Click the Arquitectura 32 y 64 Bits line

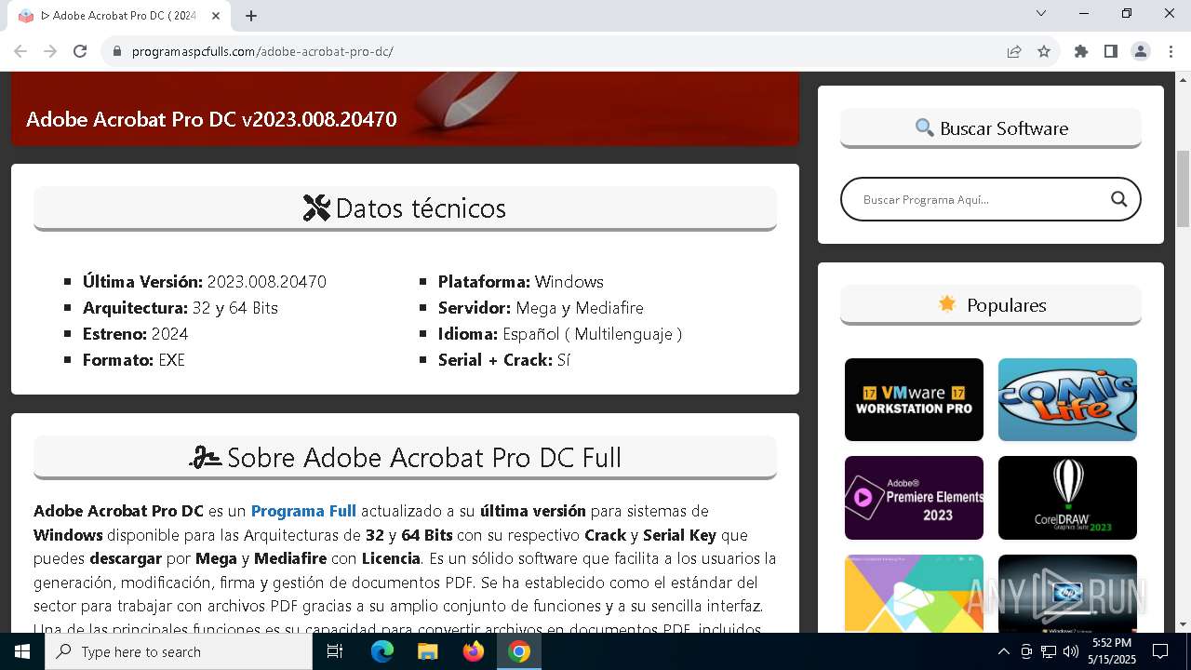[x=181, y=308]
